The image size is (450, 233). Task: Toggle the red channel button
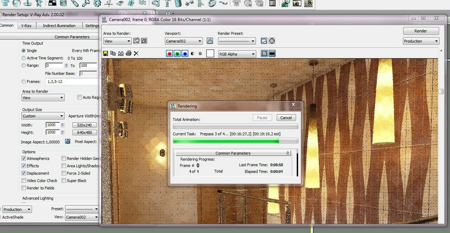(169, 54)
